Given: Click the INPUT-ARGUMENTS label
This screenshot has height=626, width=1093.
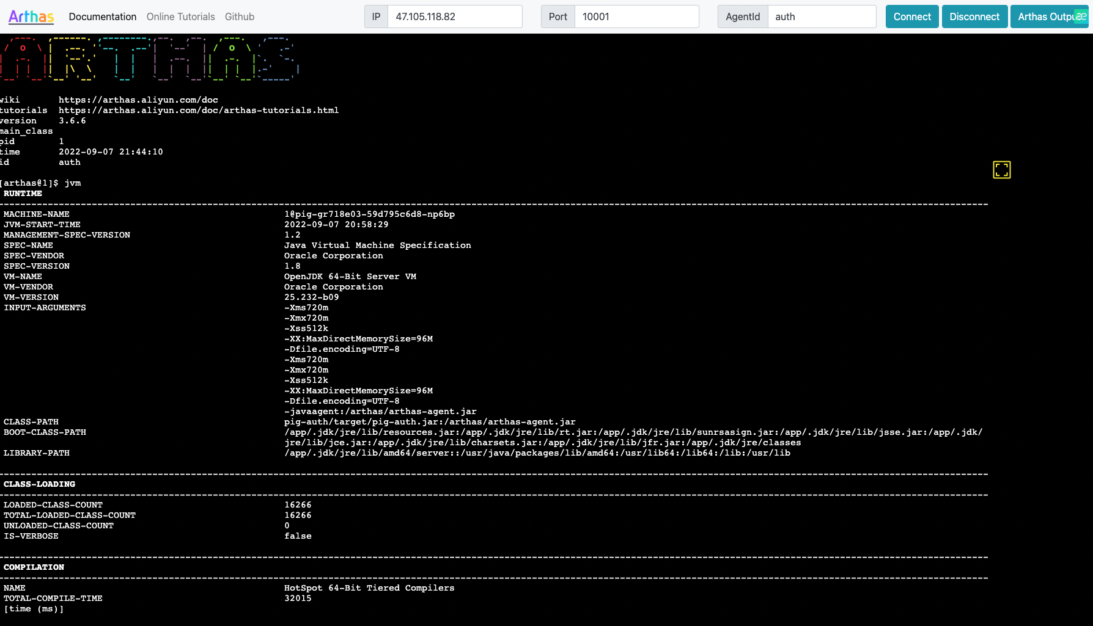Looking at the screenshot, I should (45, 308).
